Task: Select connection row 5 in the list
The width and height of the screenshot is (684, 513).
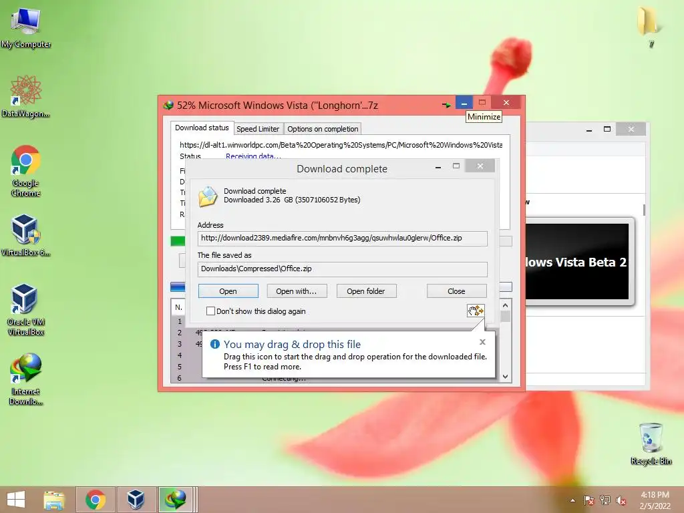Action: (x=179, y=367)
